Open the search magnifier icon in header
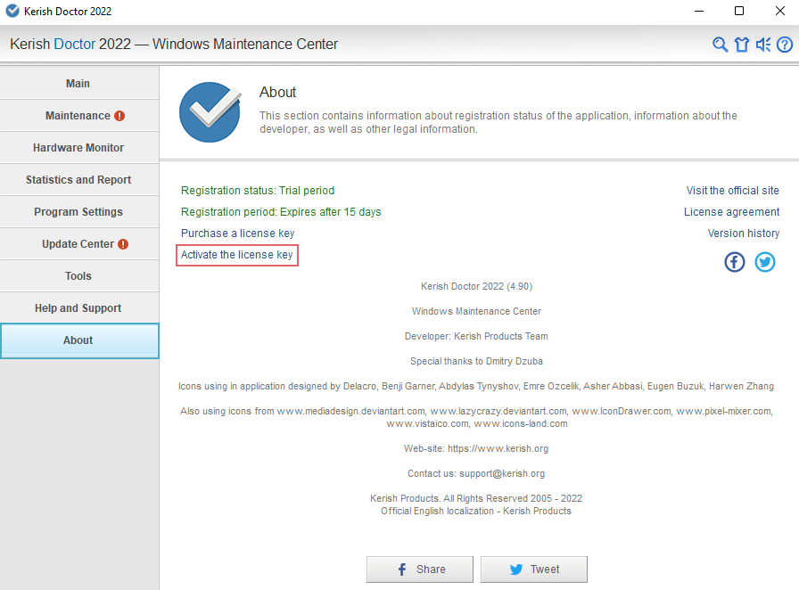799x590 pixels. (x=720, y=45)
